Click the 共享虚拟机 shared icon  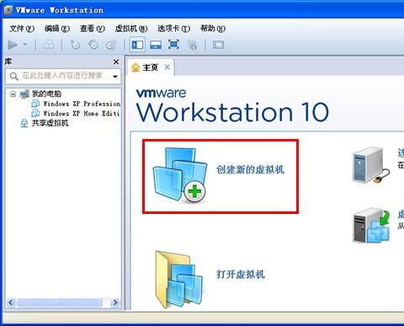(24, 123)
